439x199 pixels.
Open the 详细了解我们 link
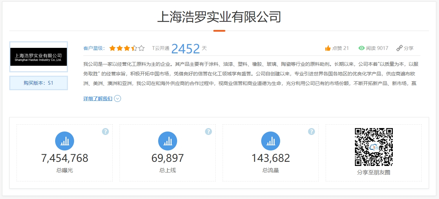[x=98, y=99]
